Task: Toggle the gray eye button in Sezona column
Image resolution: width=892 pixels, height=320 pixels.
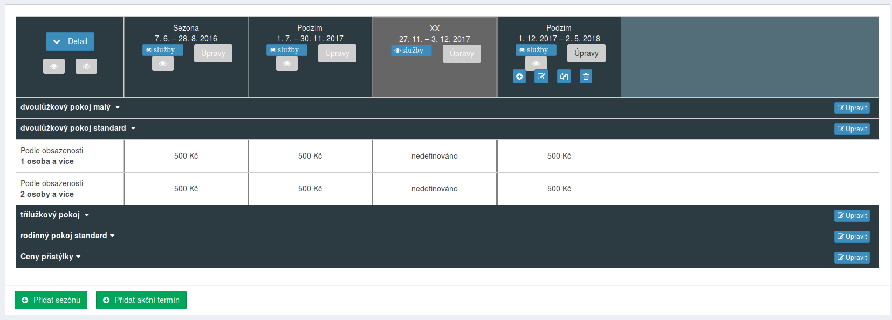Action: coord(163,63)
